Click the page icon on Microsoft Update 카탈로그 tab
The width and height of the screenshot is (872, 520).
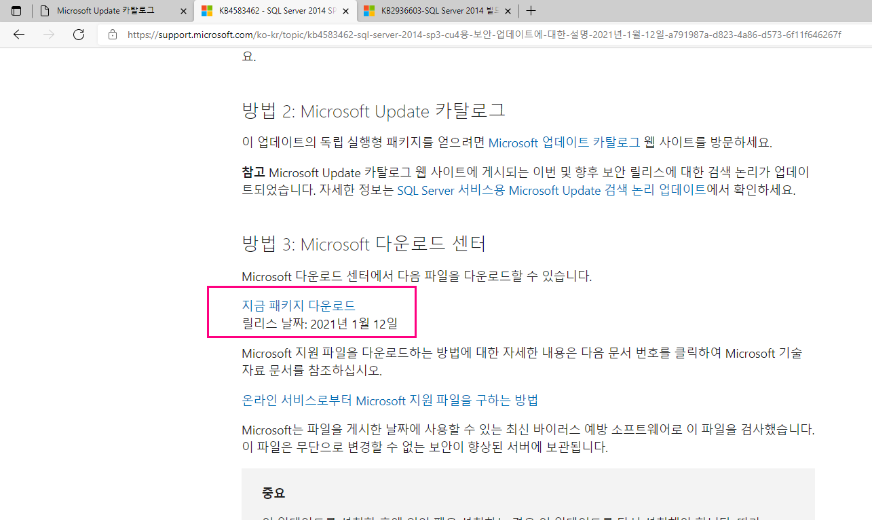coord(45,11)
